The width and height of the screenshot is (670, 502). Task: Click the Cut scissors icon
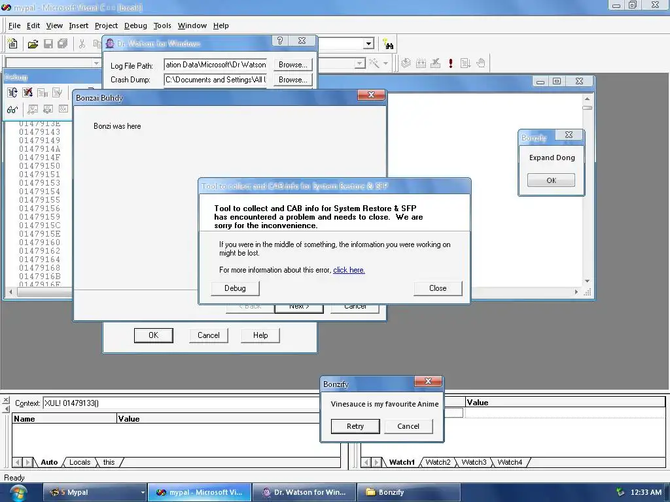82,44
